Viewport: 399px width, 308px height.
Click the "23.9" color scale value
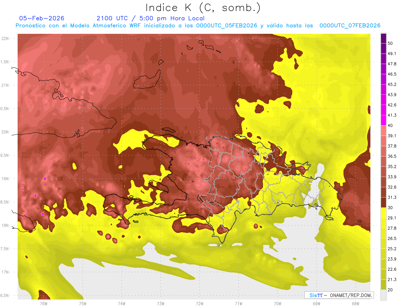click(x=392, y=259)
